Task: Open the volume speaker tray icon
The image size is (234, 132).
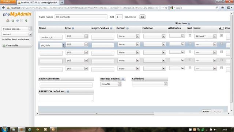Action: click(215, 129)
